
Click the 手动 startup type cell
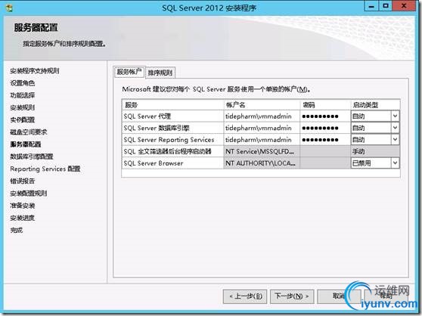click(375, 151)
